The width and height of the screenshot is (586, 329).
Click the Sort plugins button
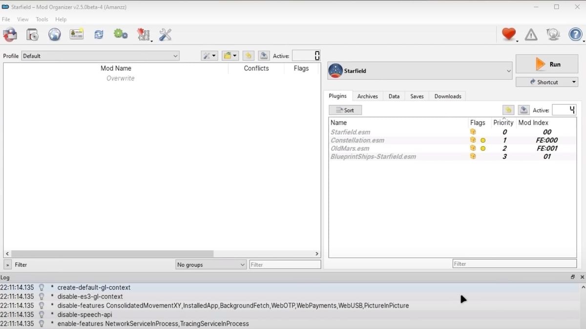point(345,110)
